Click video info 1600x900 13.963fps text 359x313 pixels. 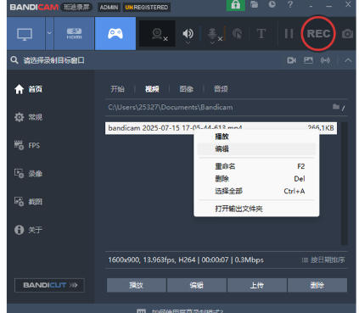186,260
